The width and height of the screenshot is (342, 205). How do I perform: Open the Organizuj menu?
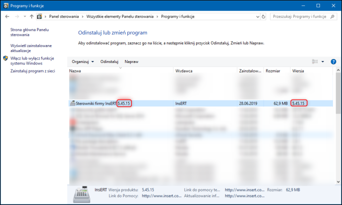pos(82,61)
